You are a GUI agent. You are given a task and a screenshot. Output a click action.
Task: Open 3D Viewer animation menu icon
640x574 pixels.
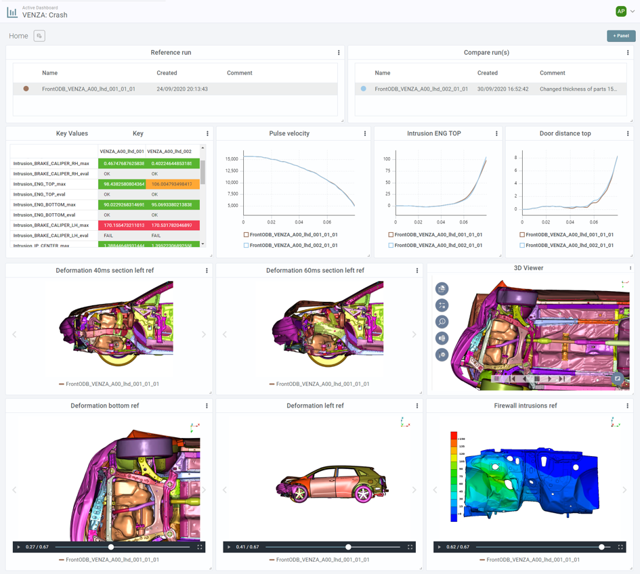(x=496, y=378)
